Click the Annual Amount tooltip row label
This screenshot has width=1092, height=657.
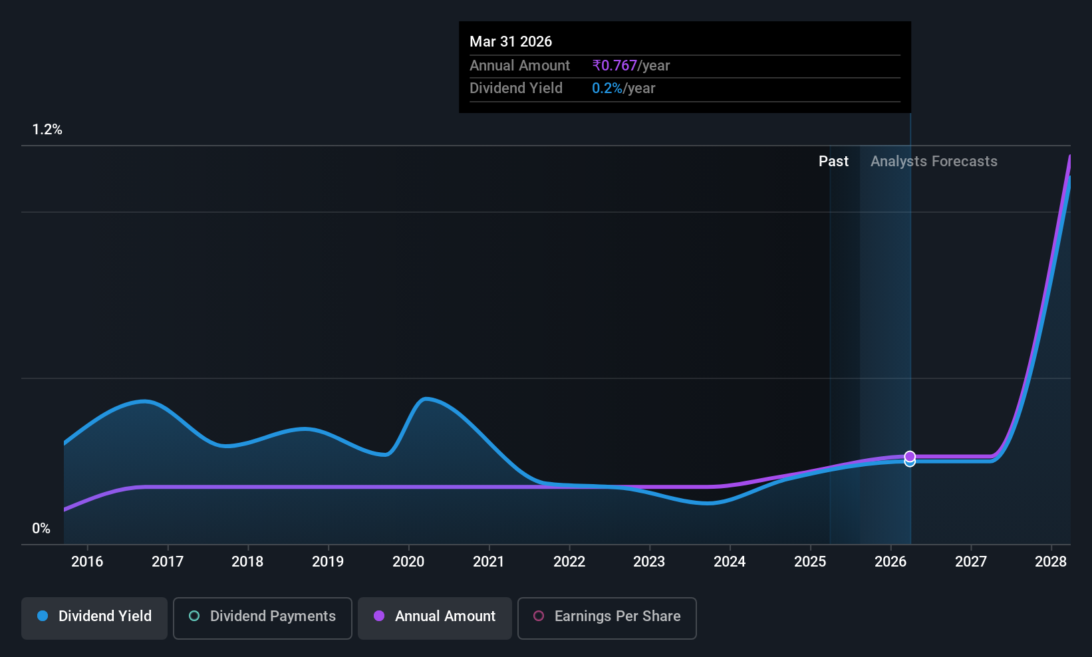[519, 66]
